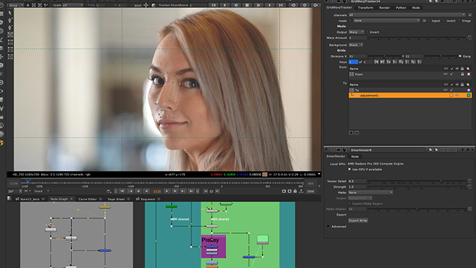Click the help question mark on SmartVector8 panel
Screen dimensions: 476x268
(x=462, y=150)
